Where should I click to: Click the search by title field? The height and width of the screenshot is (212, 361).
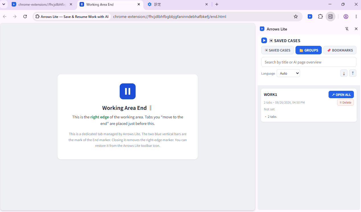point(309,62)
